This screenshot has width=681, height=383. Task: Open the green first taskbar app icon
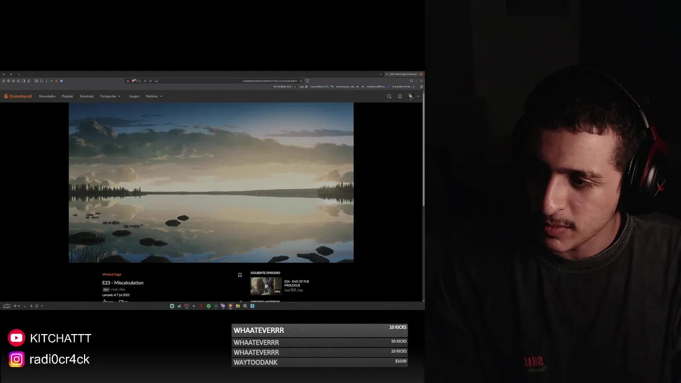[172, 306]
